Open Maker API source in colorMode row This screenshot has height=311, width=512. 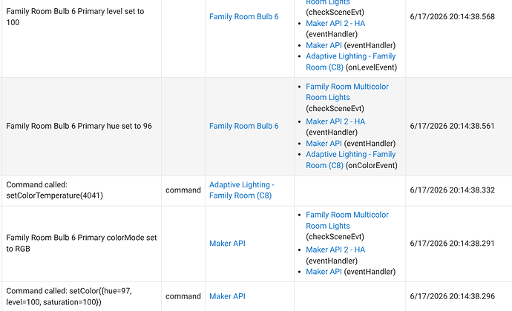coord(227,243)
